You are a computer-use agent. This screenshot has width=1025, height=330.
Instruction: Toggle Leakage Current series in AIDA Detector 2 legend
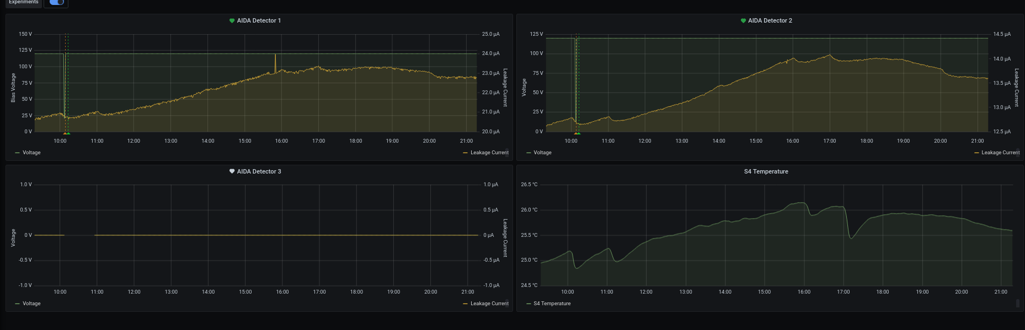[1000, 153]
